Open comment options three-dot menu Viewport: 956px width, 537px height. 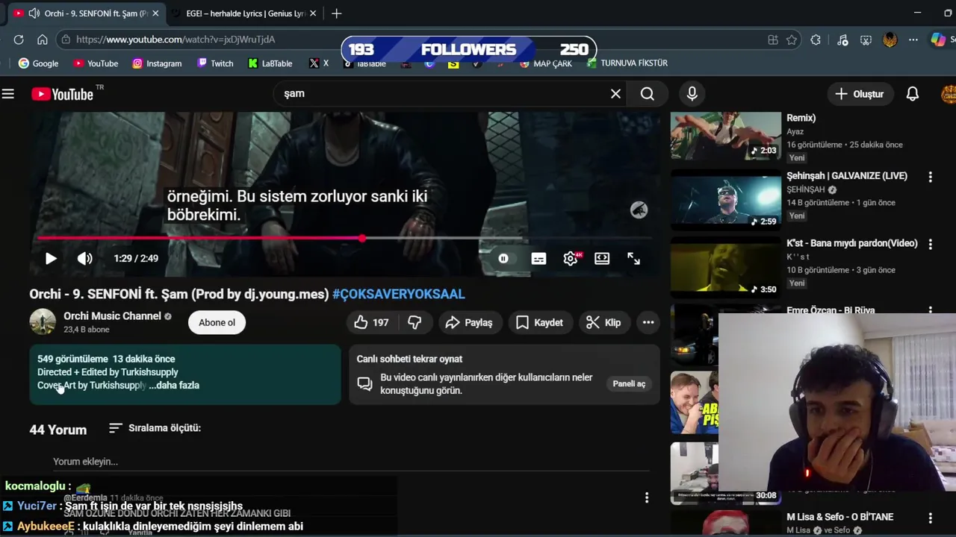point(647,497)
